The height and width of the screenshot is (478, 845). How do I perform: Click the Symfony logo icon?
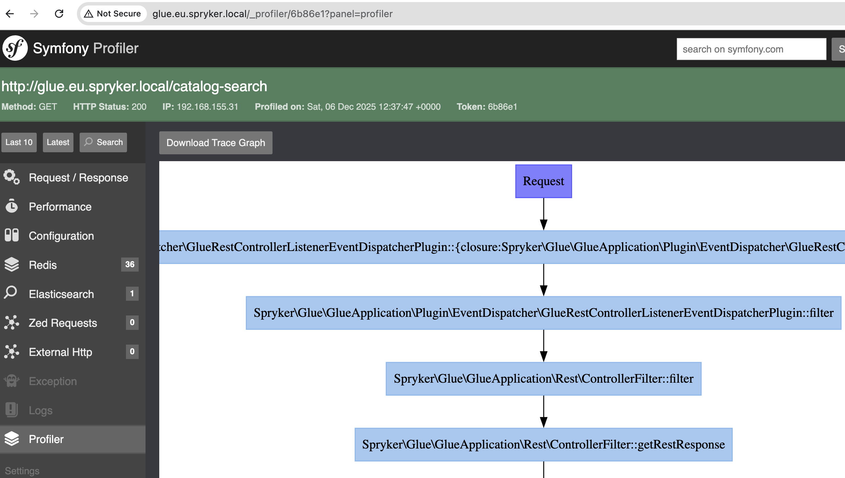click(15, 48)
